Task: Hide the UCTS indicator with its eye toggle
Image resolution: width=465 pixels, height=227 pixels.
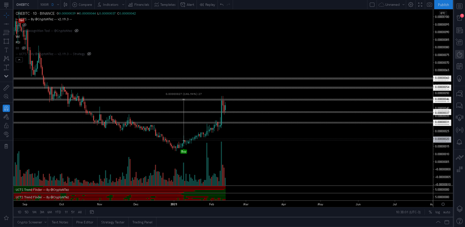Action: 24,24
